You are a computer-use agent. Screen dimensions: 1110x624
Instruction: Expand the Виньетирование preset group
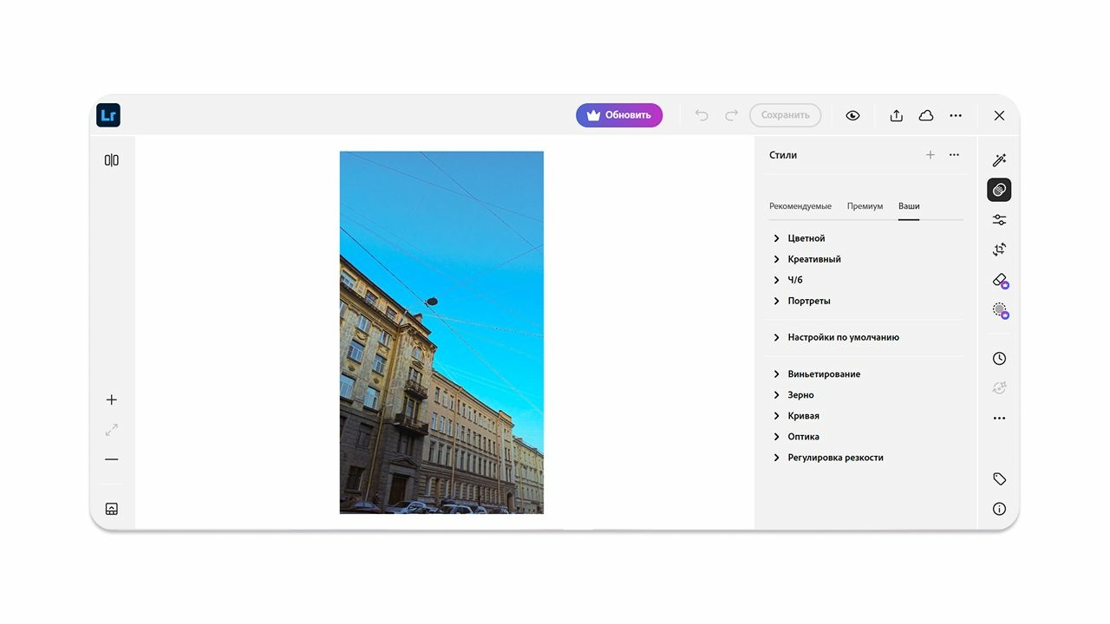tap(823, 374)
